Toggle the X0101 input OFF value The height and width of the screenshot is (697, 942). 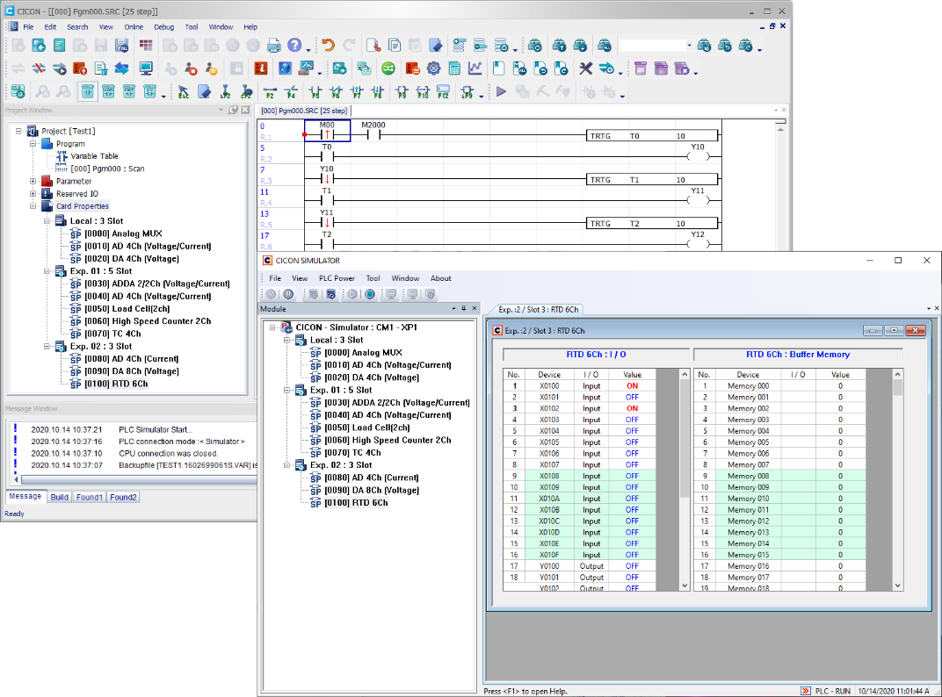click(632, 398)
